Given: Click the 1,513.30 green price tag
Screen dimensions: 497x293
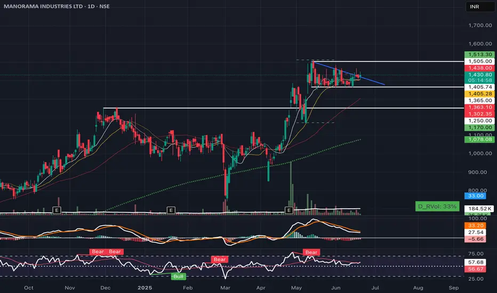Looking at the screenshot, I should (479, 54).
